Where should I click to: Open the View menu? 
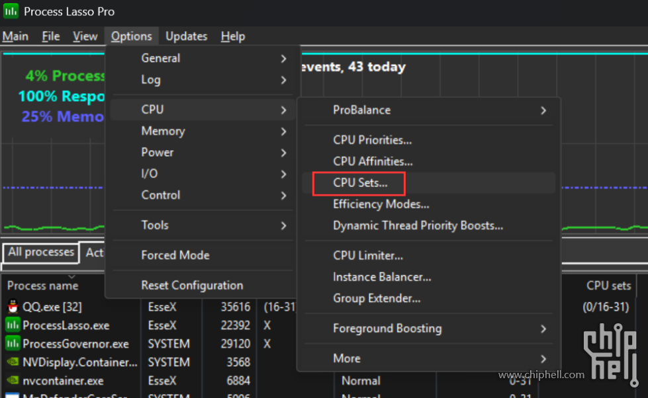85,36
